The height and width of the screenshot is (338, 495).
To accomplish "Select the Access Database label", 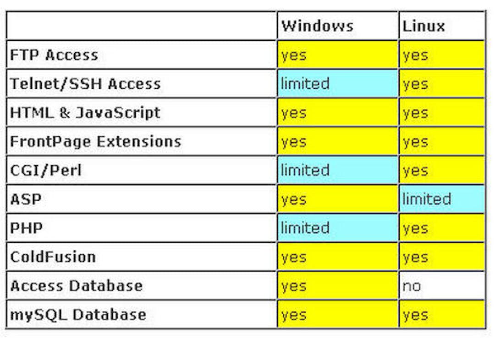I will pos(77,286).
